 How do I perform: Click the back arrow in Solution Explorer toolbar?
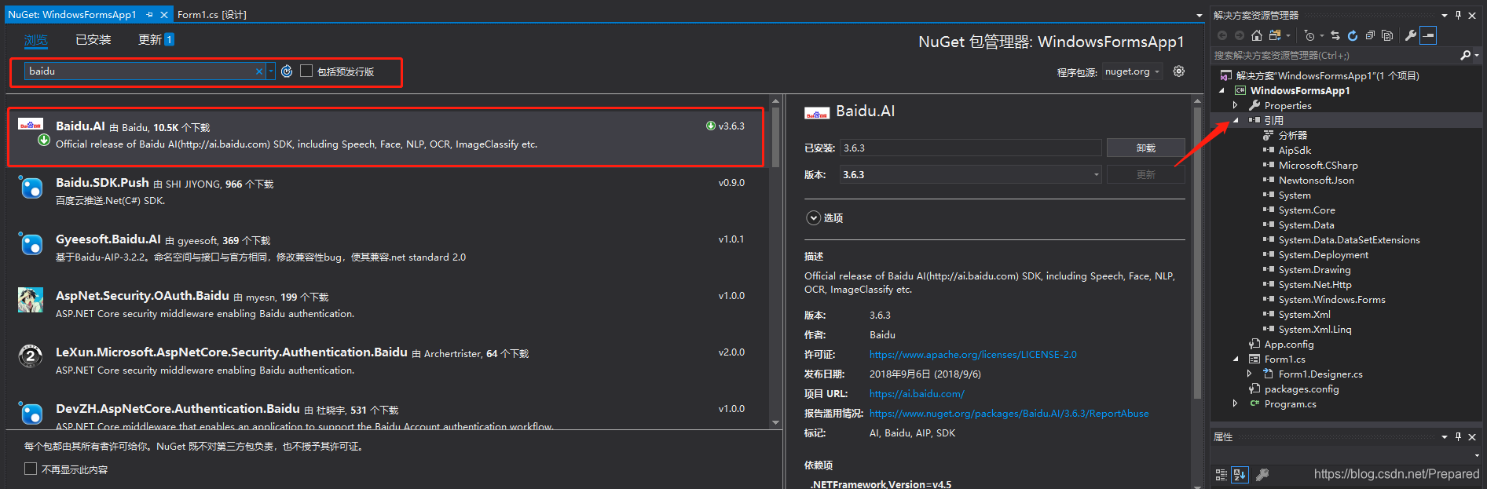point(1222,35)
